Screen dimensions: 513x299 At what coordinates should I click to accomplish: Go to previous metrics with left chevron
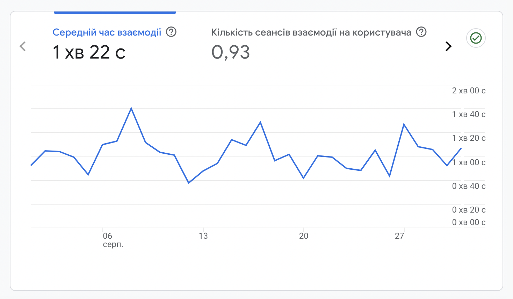(23, 46)
